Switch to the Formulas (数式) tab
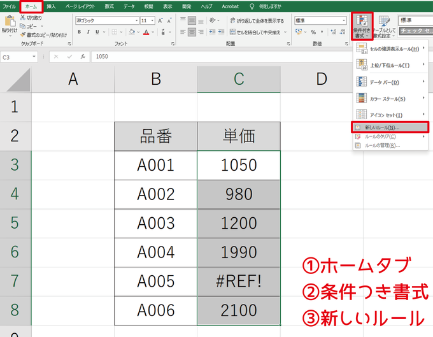The height and width of the screenshot is (337, 433). [x=109, y=6]
